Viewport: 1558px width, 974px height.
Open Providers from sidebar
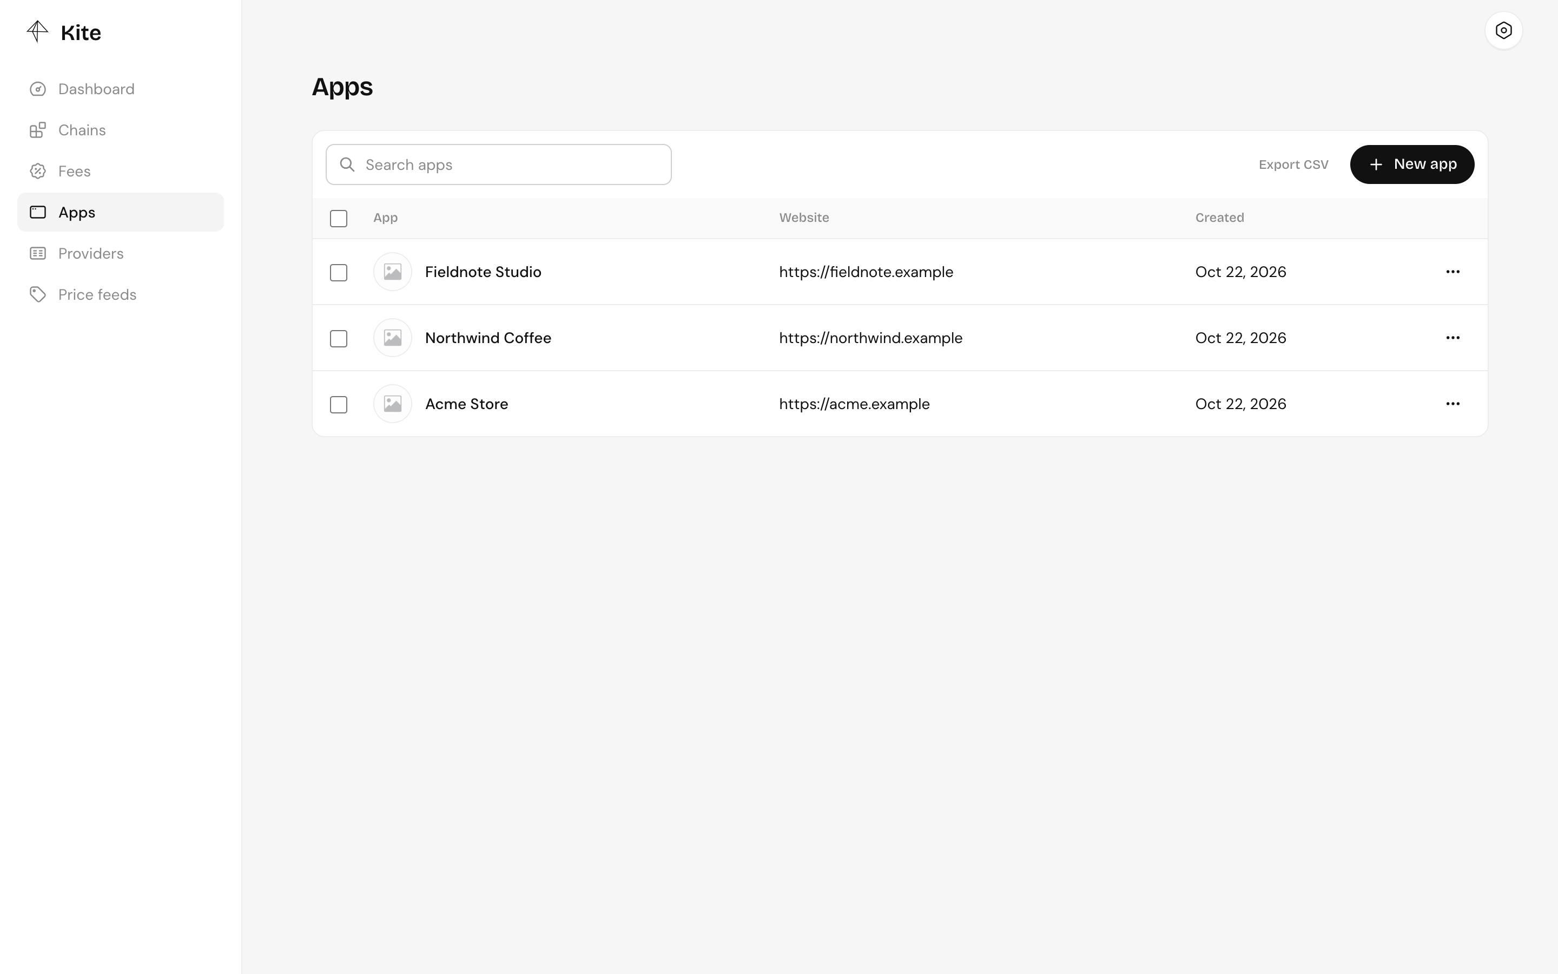pyautogui.click(x=121, y=253)
